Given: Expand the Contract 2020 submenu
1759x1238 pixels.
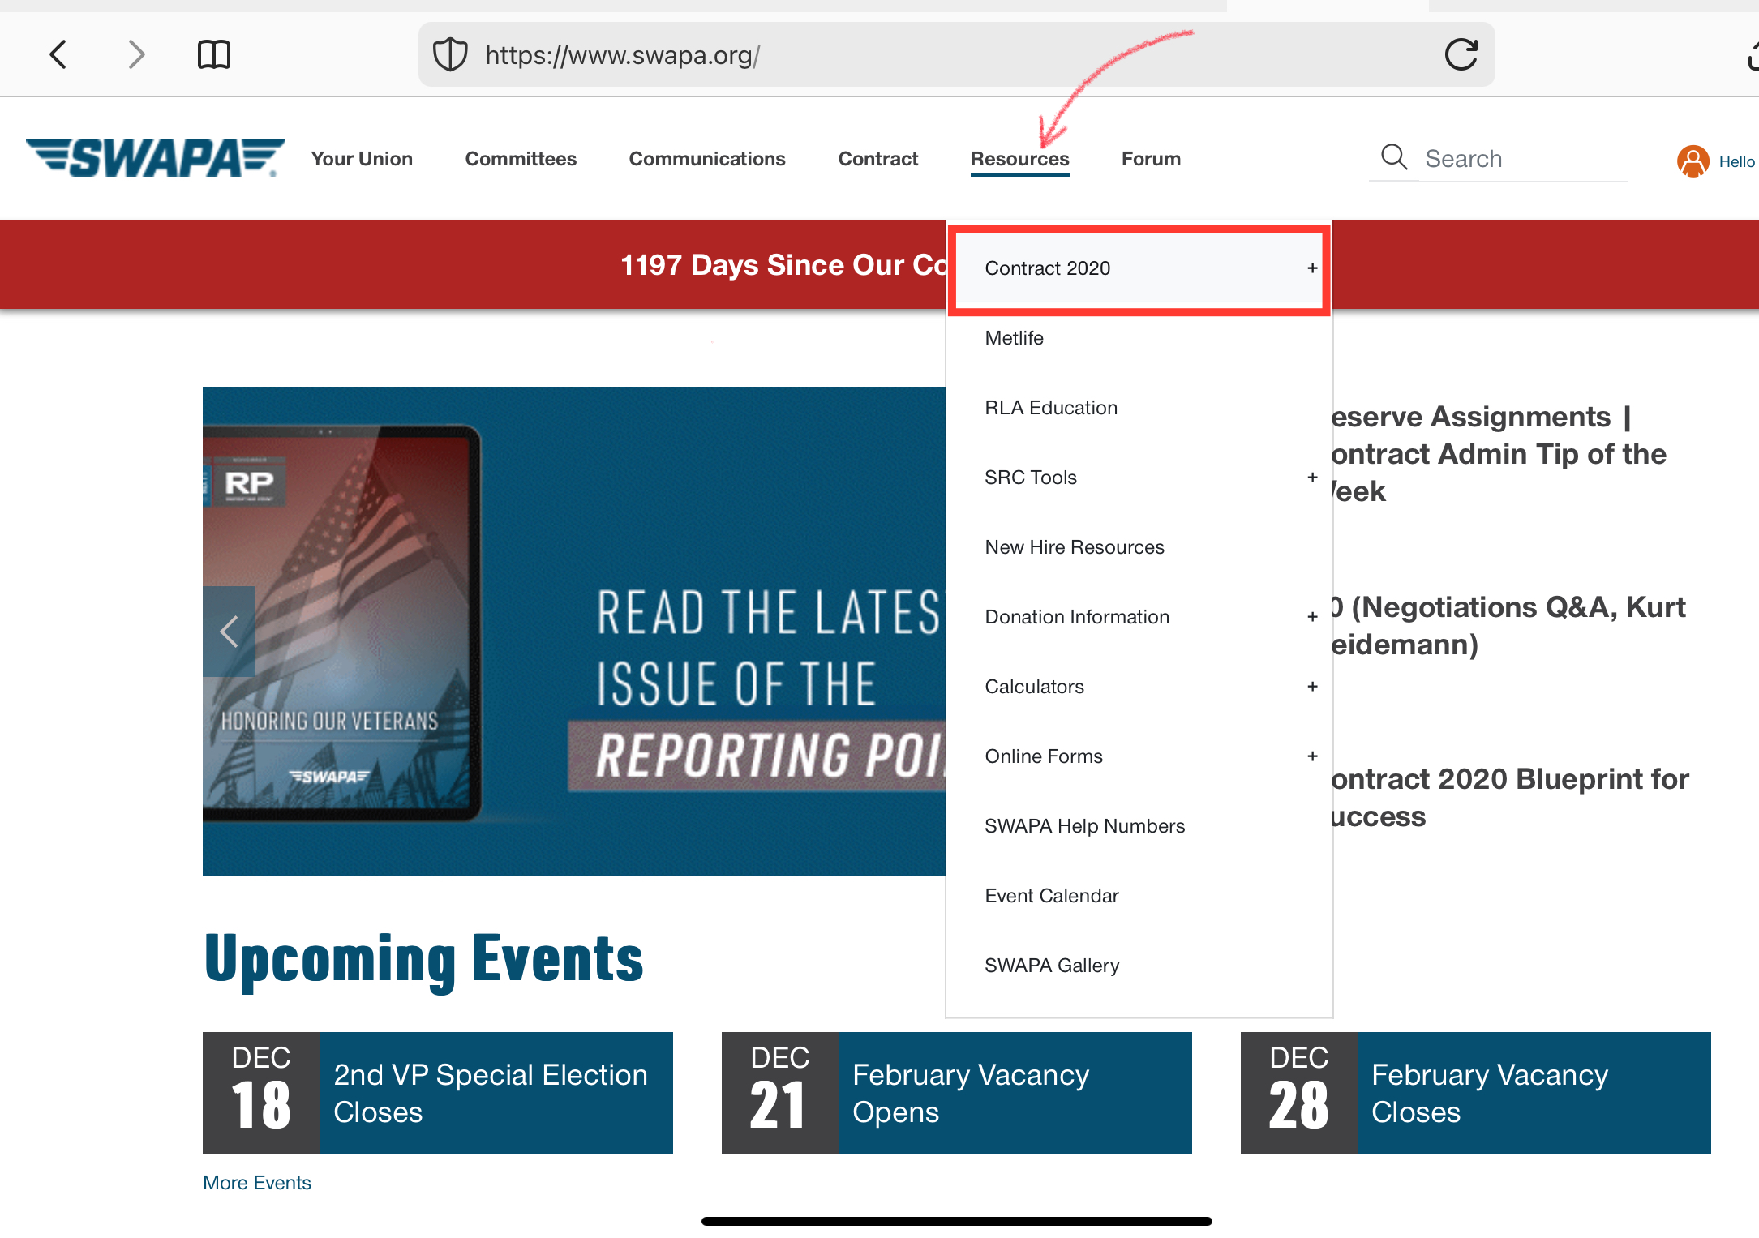Looking at the screenshot, I should [1311, 268].
